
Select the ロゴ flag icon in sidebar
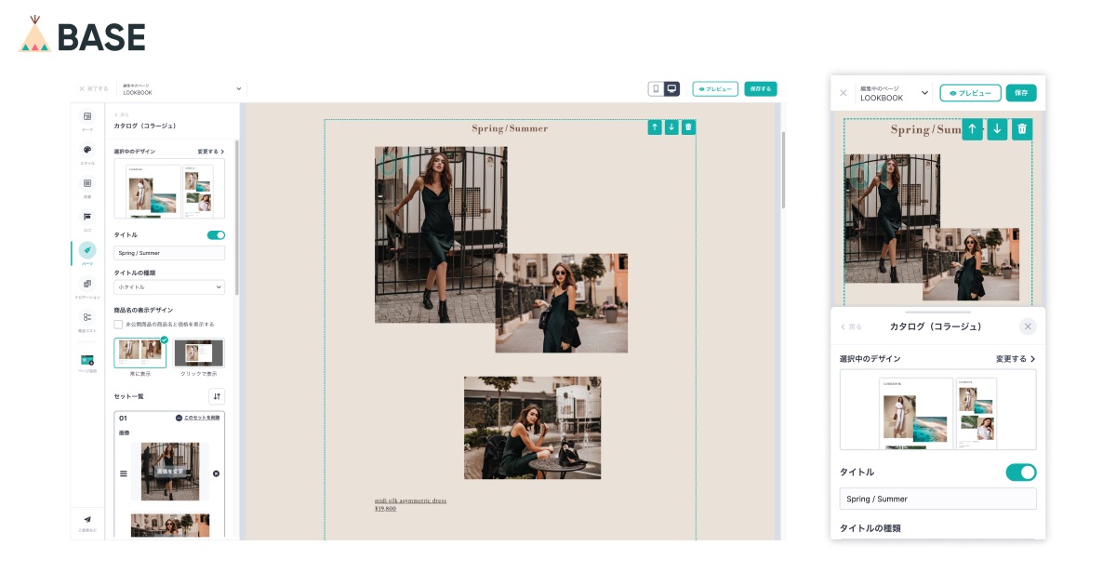[x=87, y=217]
